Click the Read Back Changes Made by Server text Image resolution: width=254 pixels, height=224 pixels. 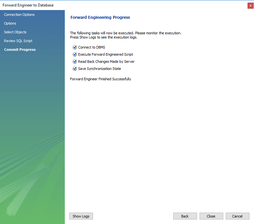(x=106, y=62)
